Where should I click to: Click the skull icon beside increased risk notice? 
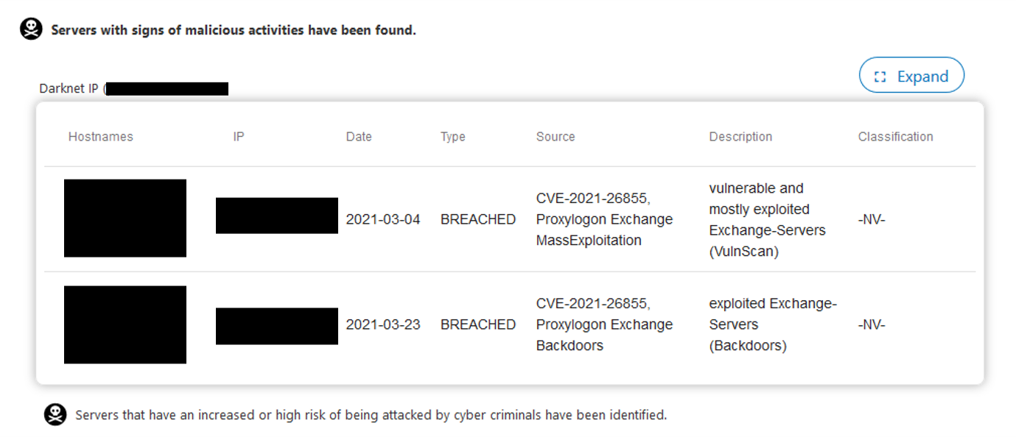(x=55, y=415)
